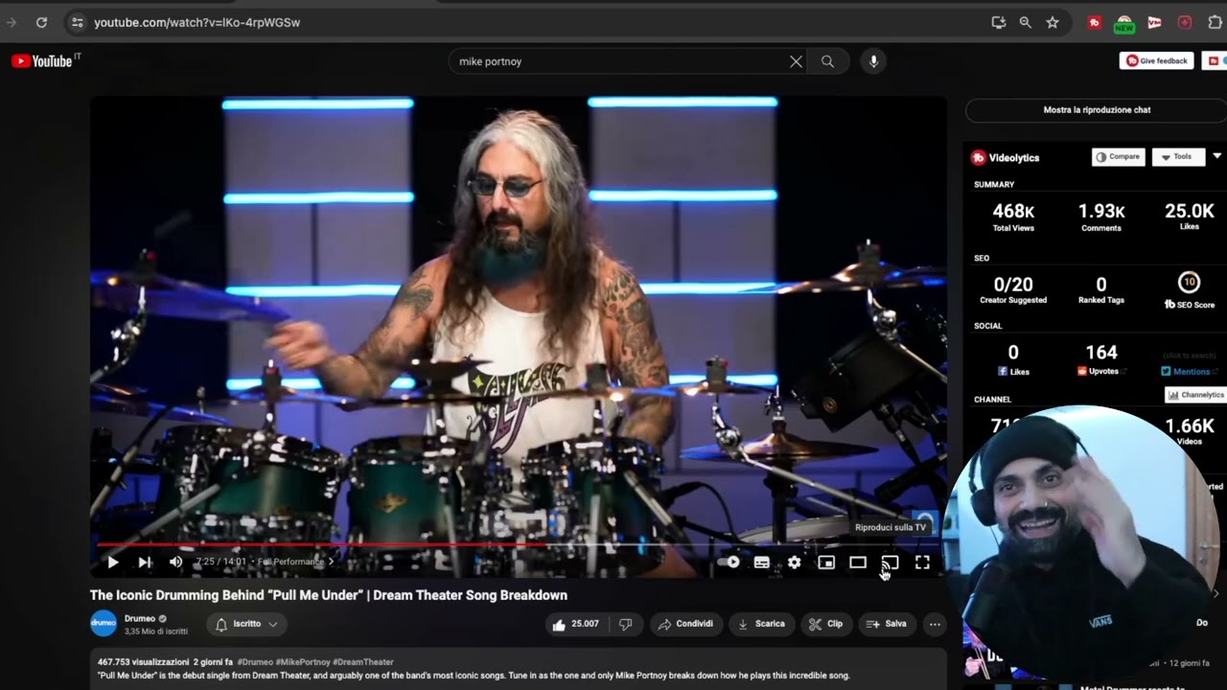Create a clip with Clip button
Screen dimensions: 1227x690
(x=825, y=624)
